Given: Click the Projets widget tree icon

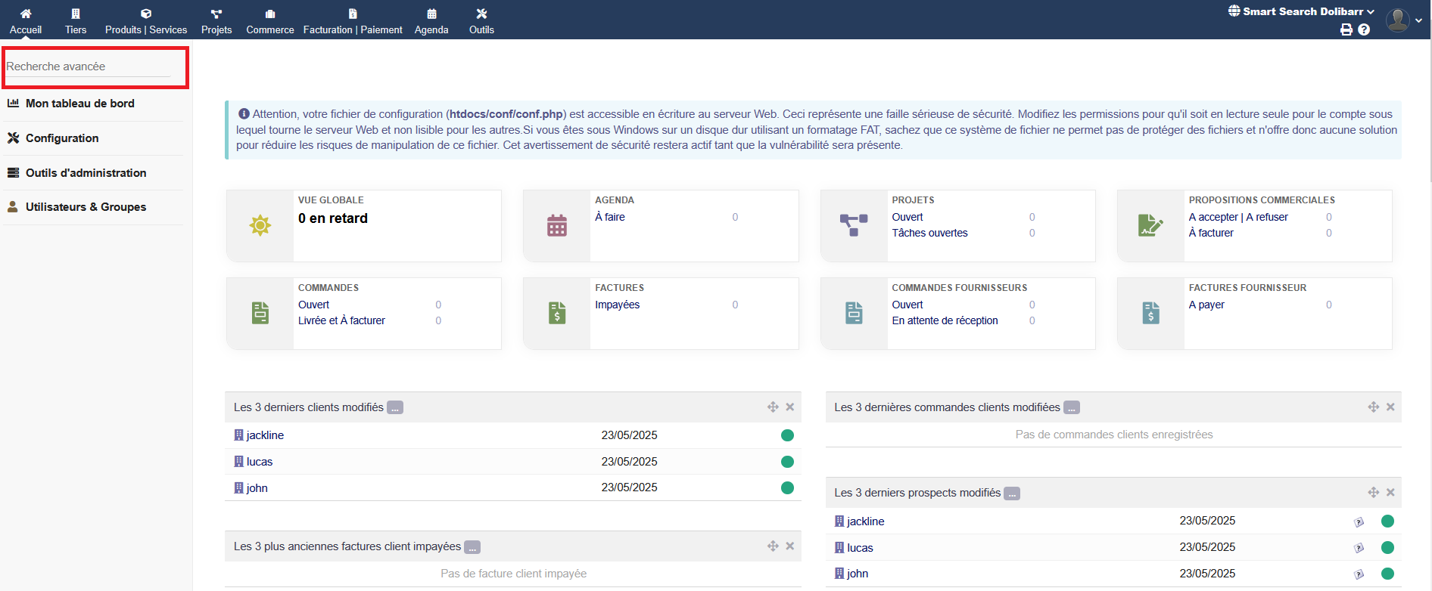Looking at the screenshot, I should point(854,225).
